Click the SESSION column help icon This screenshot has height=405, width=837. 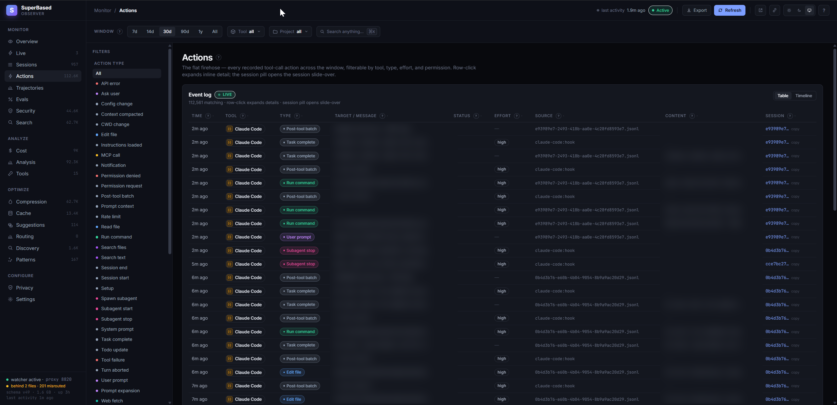coord(790,116)
